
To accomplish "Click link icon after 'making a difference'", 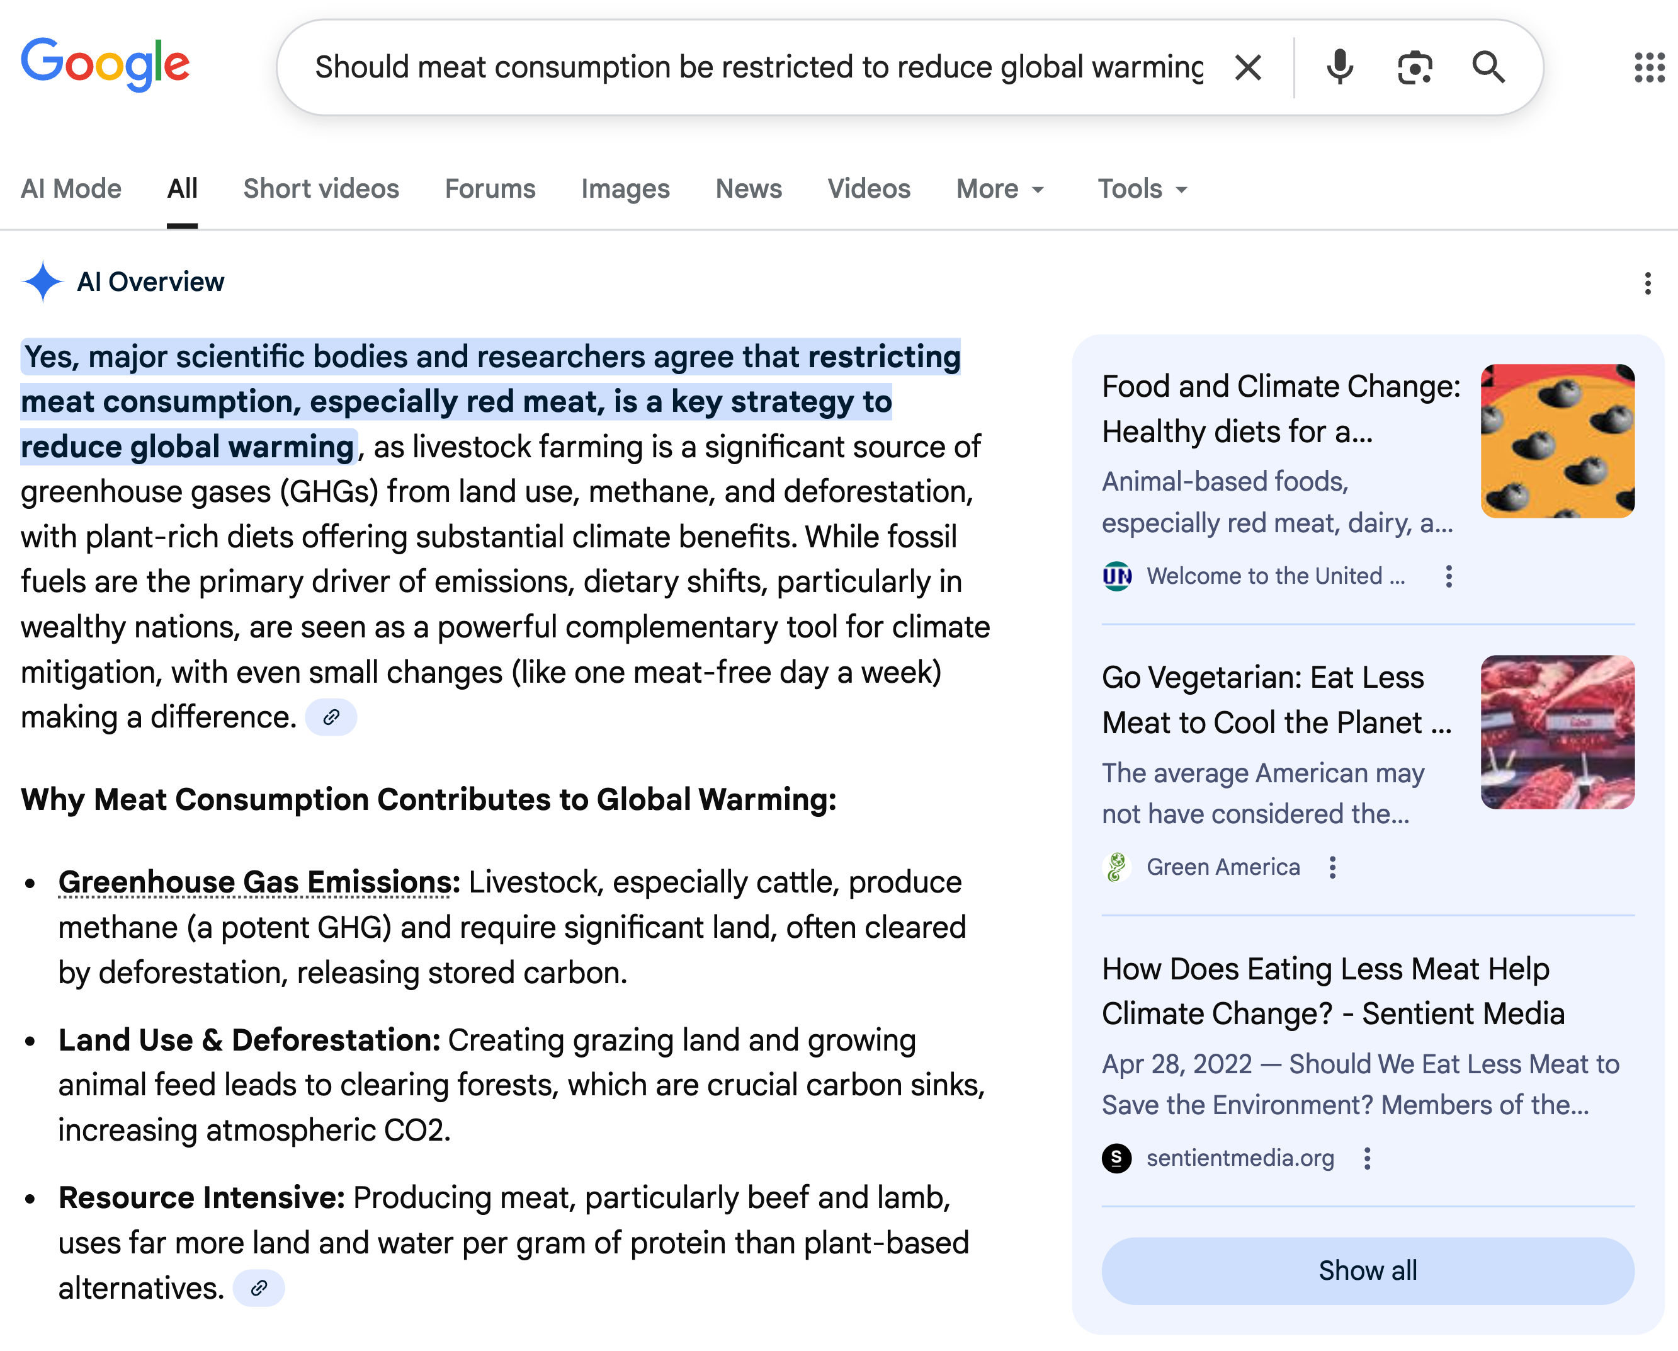I will 331,717.
